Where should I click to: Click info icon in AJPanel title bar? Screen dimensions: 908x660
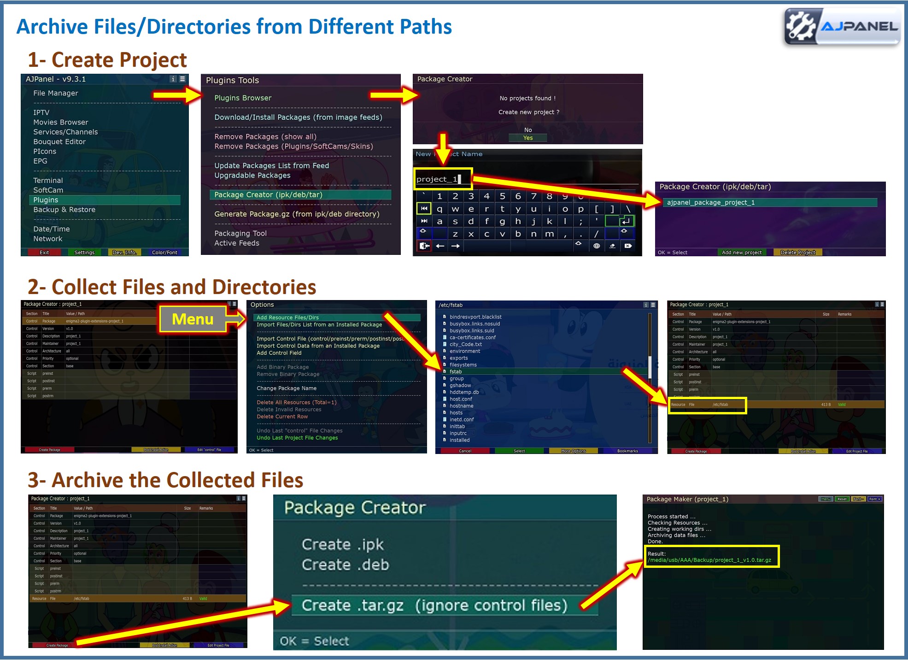pyautogui.click(x=173, y=79)
